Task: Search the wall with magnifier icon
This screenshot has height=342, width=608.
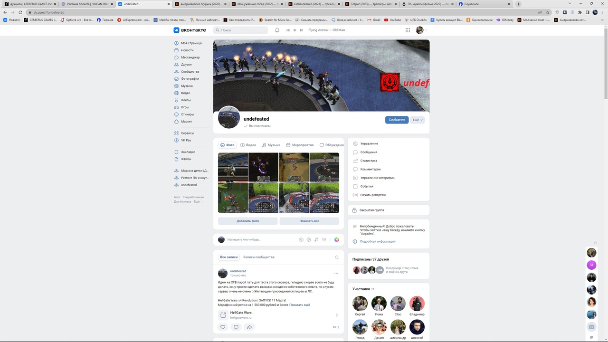Action: point(337,257)
